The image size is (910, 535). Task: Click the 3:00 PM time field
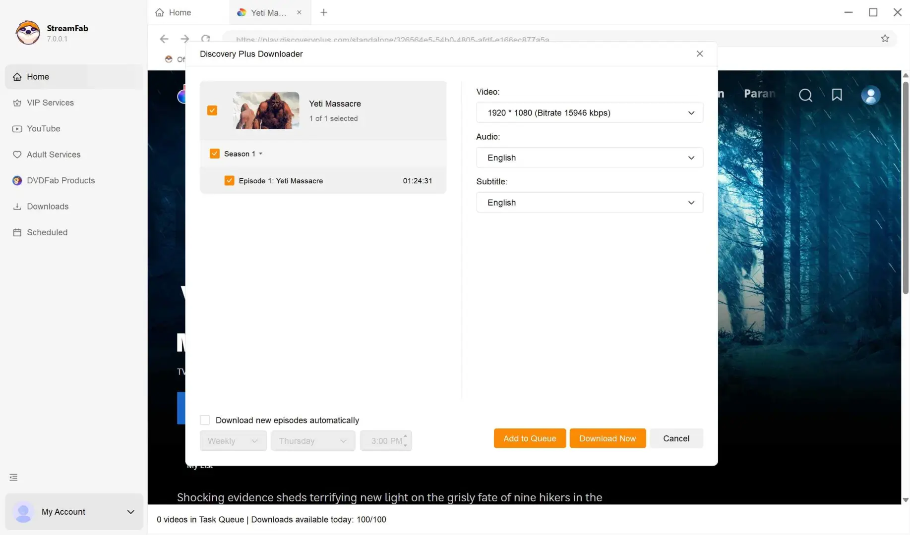pyautogui.click(x=386, y=441)
